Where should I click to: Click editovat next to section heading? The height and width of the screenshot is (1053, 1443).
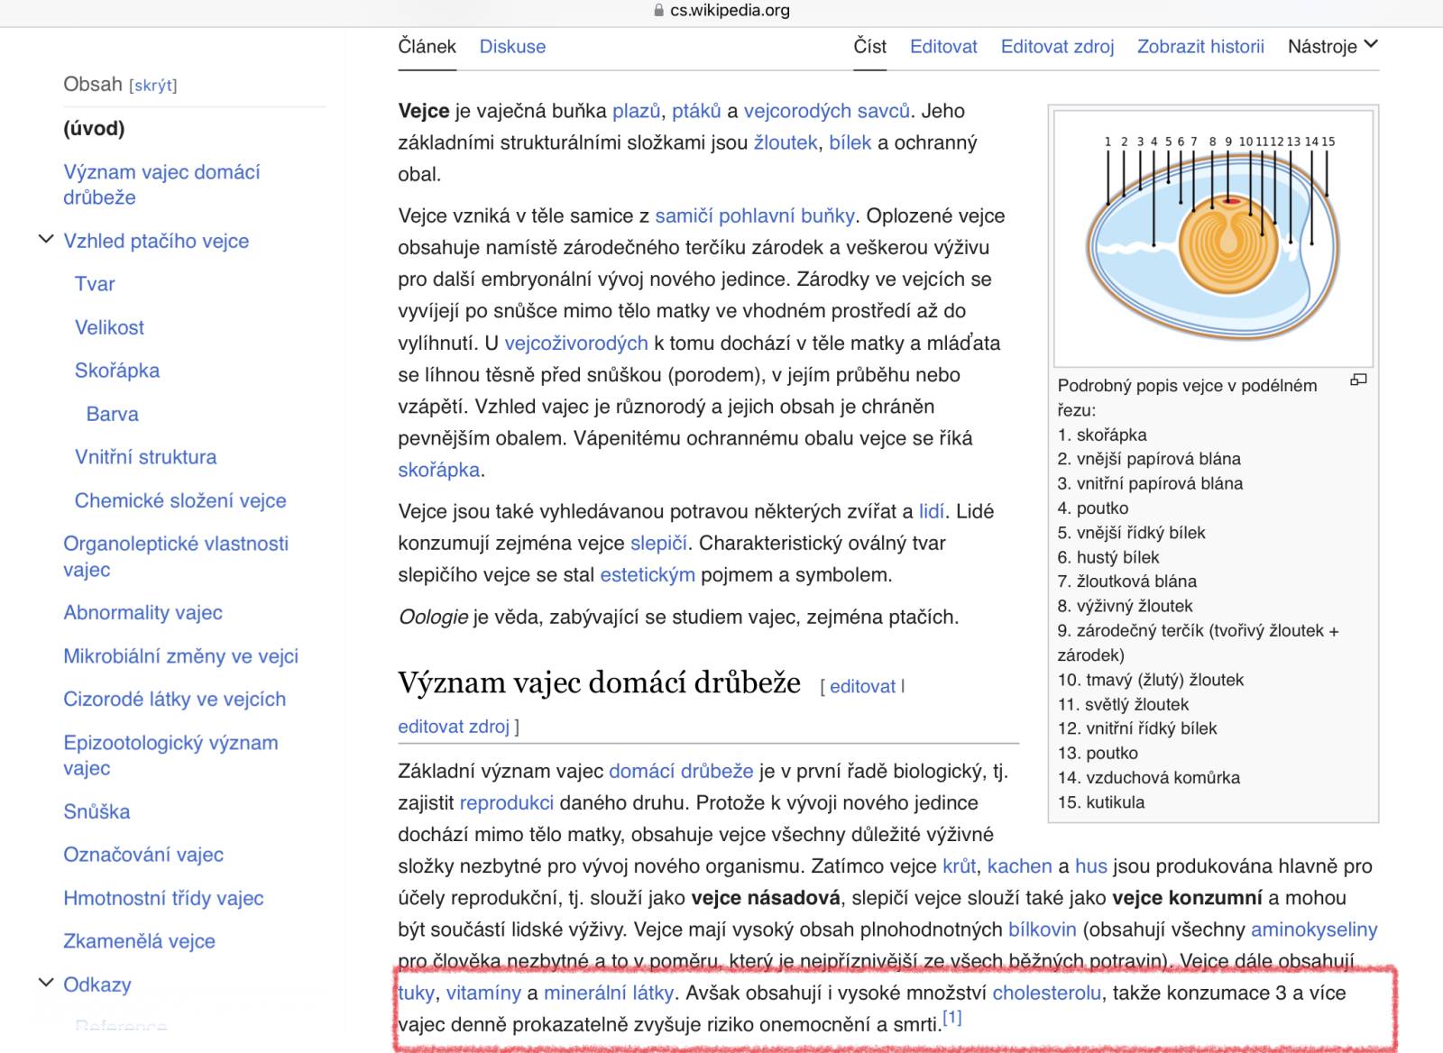tap(863, 686)
